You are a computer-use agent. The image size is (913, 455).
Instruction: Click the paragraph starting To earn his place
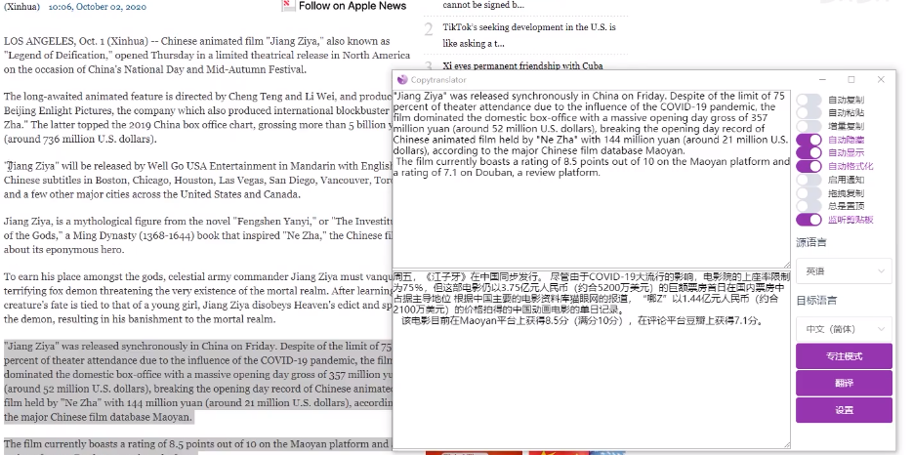198,298
